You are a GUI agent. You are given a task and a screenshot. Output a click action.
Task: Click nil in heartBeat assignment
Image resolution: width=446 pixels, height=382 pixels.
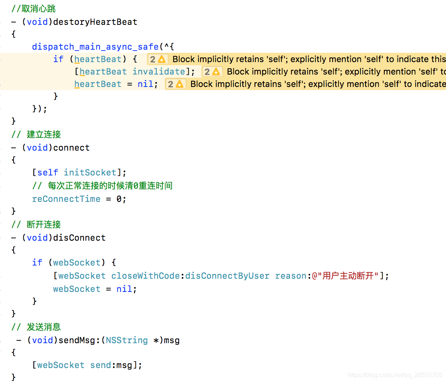click(x=145, y=84)
